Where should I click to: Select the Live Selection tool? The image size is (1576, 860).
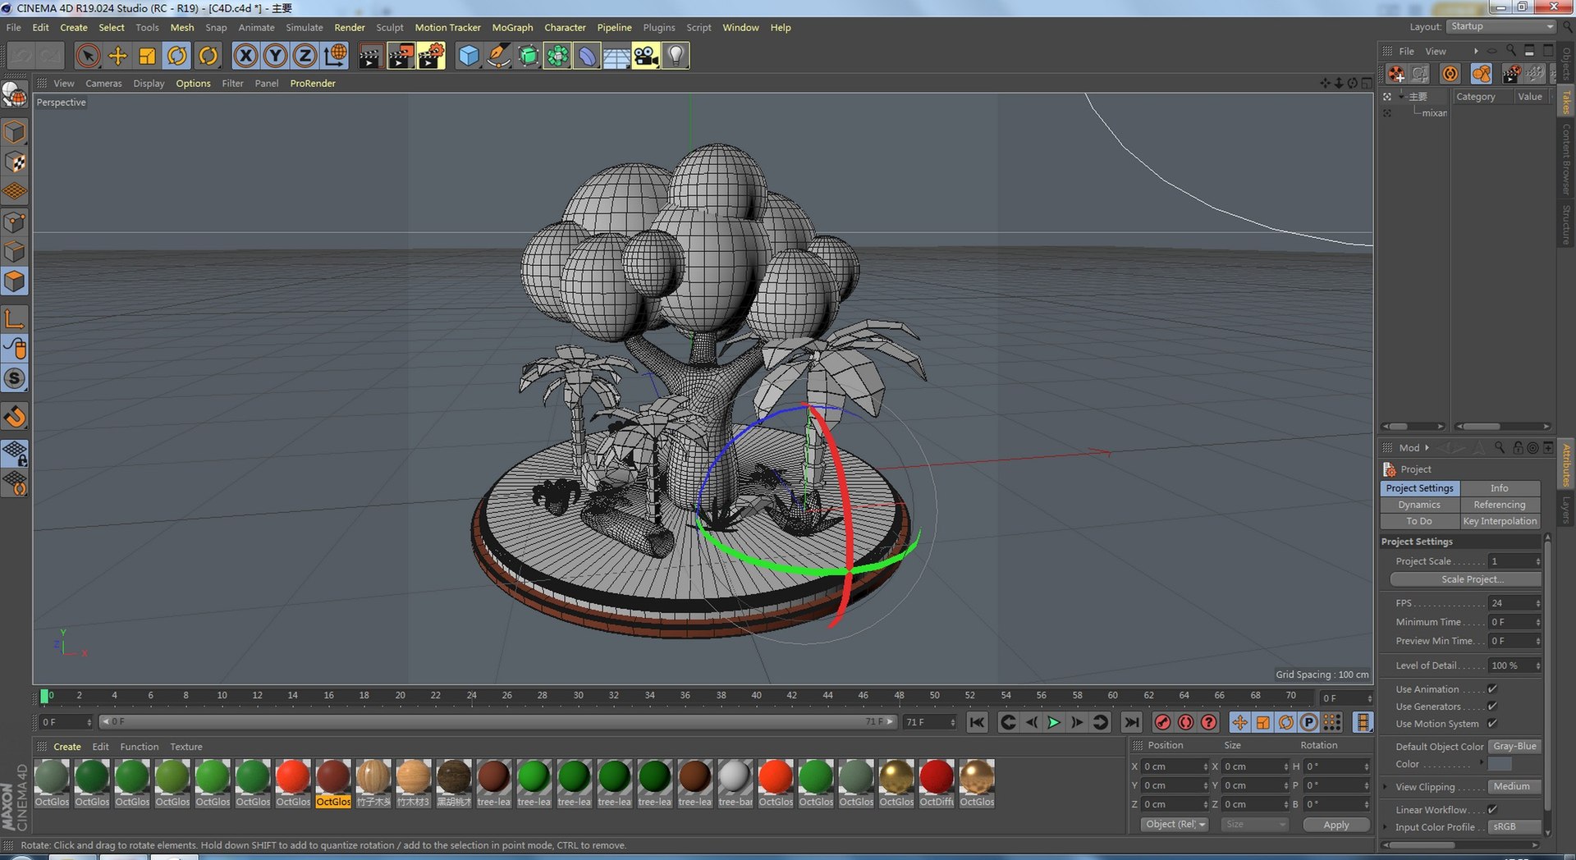88,56
